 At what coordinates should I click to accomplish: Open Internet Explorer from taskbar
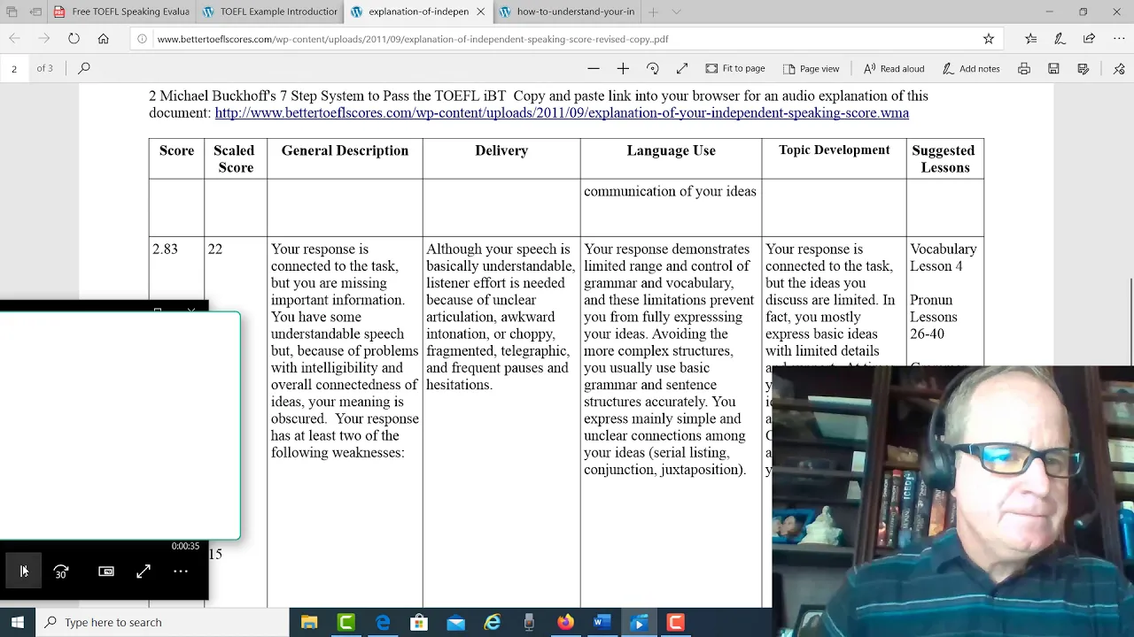click(493, 623)
